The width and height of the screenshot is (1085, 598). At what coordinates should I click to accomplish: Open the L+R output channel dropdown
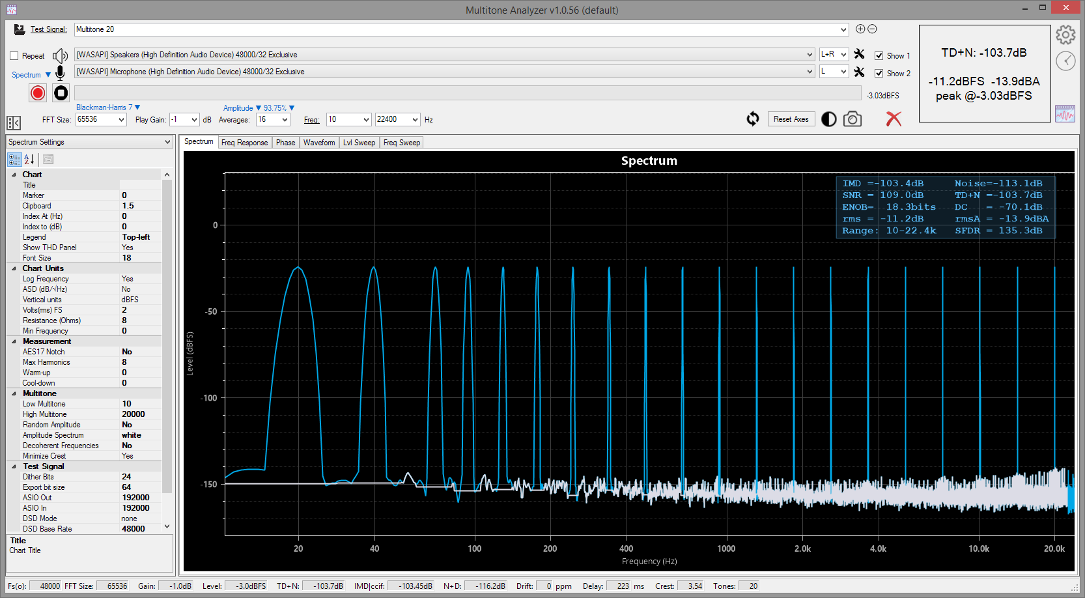[843, 55]
